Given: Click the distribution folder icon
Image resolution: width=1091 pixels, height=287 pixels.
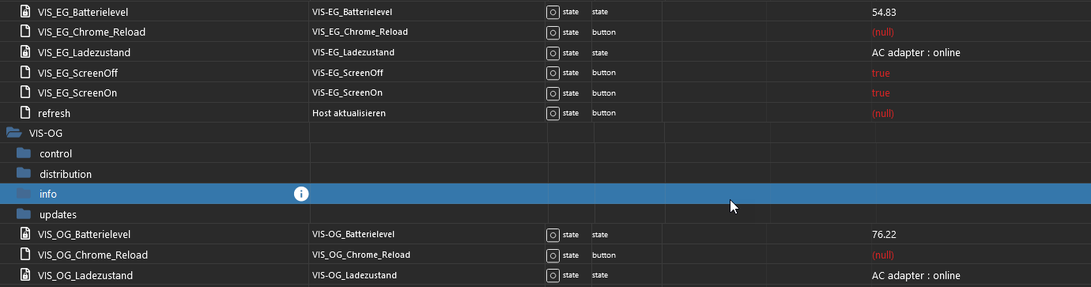Looking at the screenshot, I should click(x=24, y=174).
